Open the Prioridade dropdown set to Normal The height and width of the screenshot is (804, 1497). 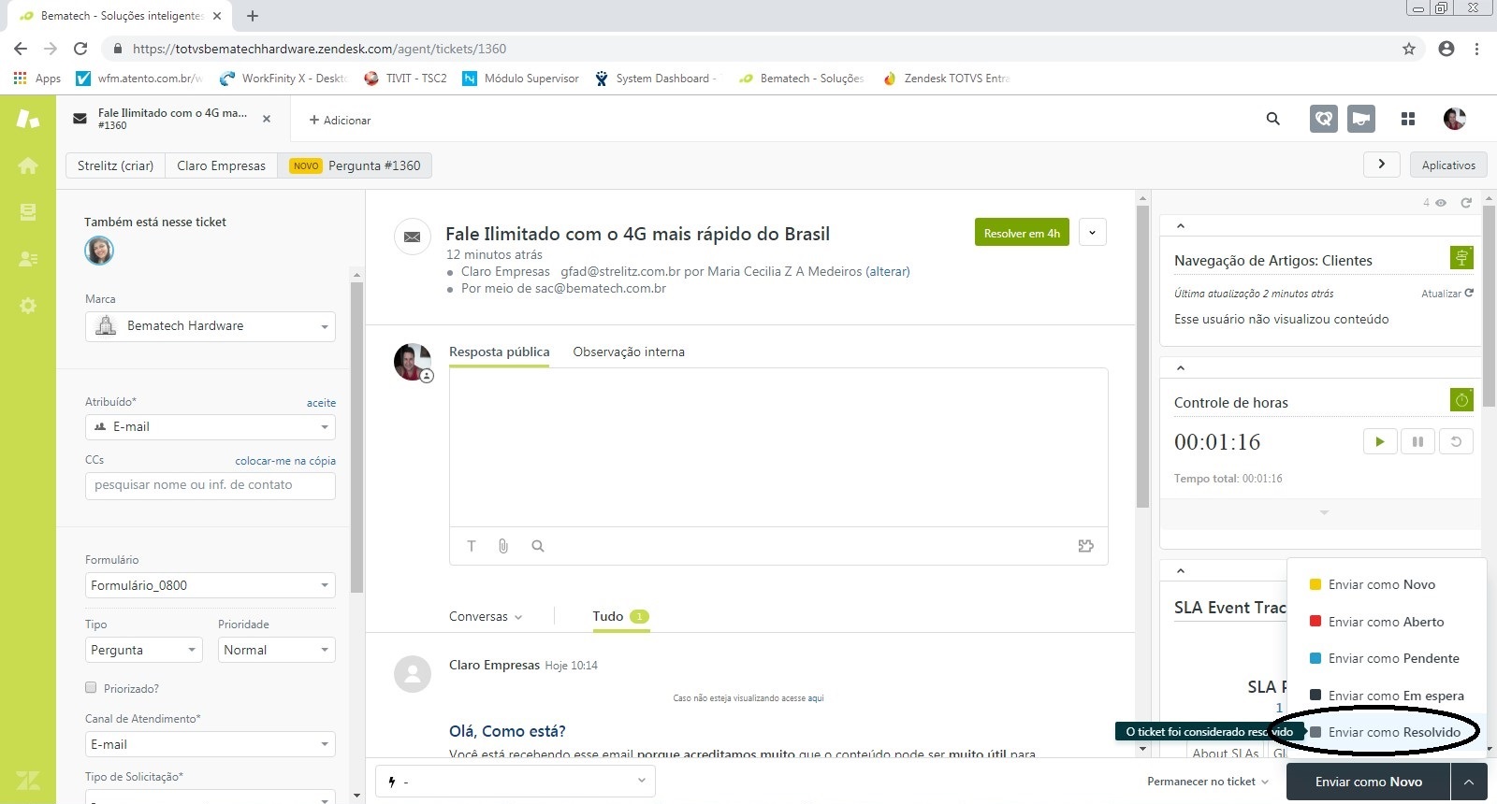pos(276,650)
